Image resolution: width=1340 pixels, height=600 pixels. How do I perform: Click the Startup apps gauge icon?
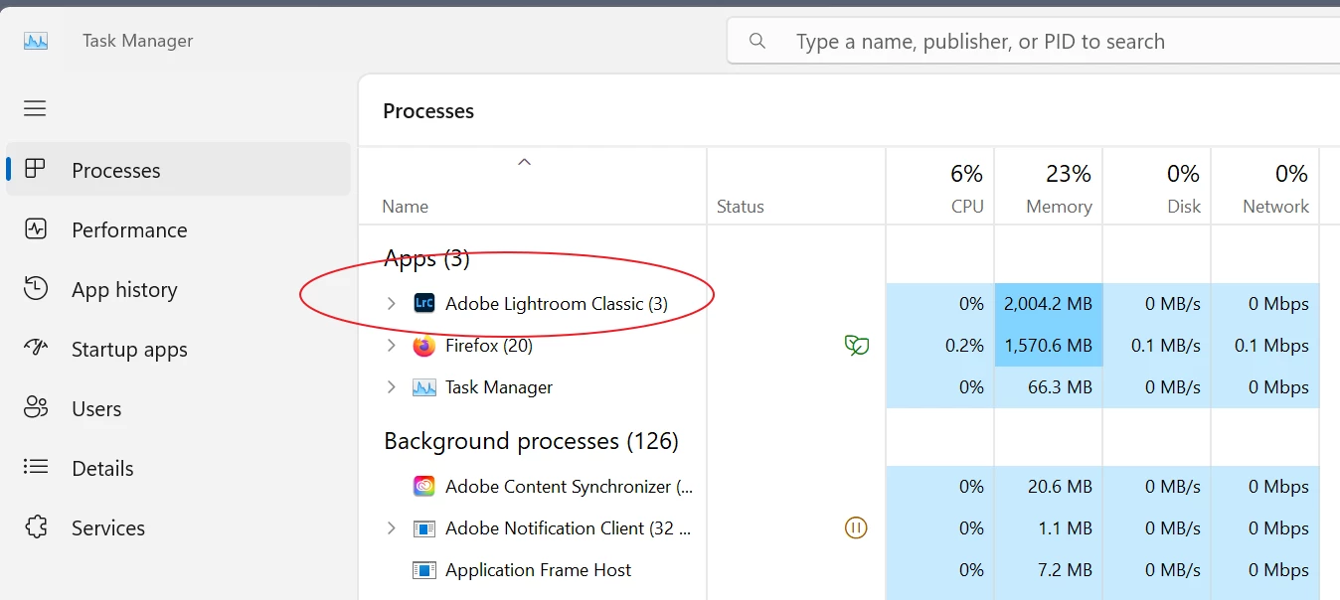[36, 349]
